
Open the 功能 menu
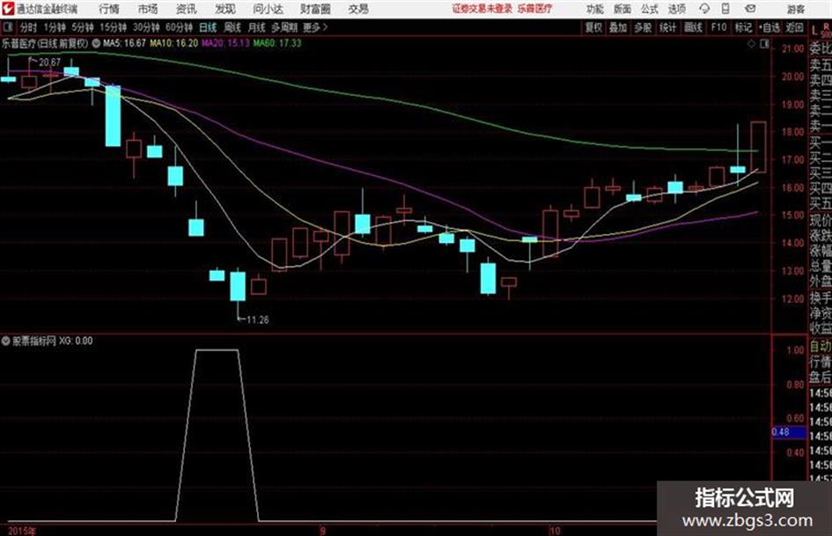coord(595,9)
